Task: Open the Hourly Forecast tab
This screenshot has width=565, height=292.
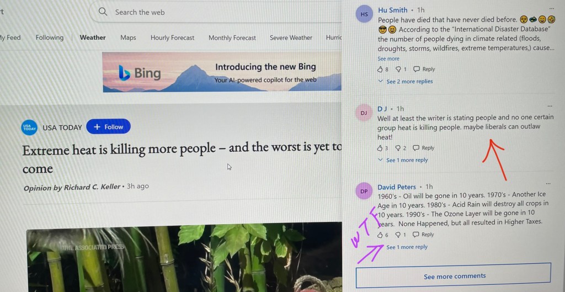Action: click(172, 38)
